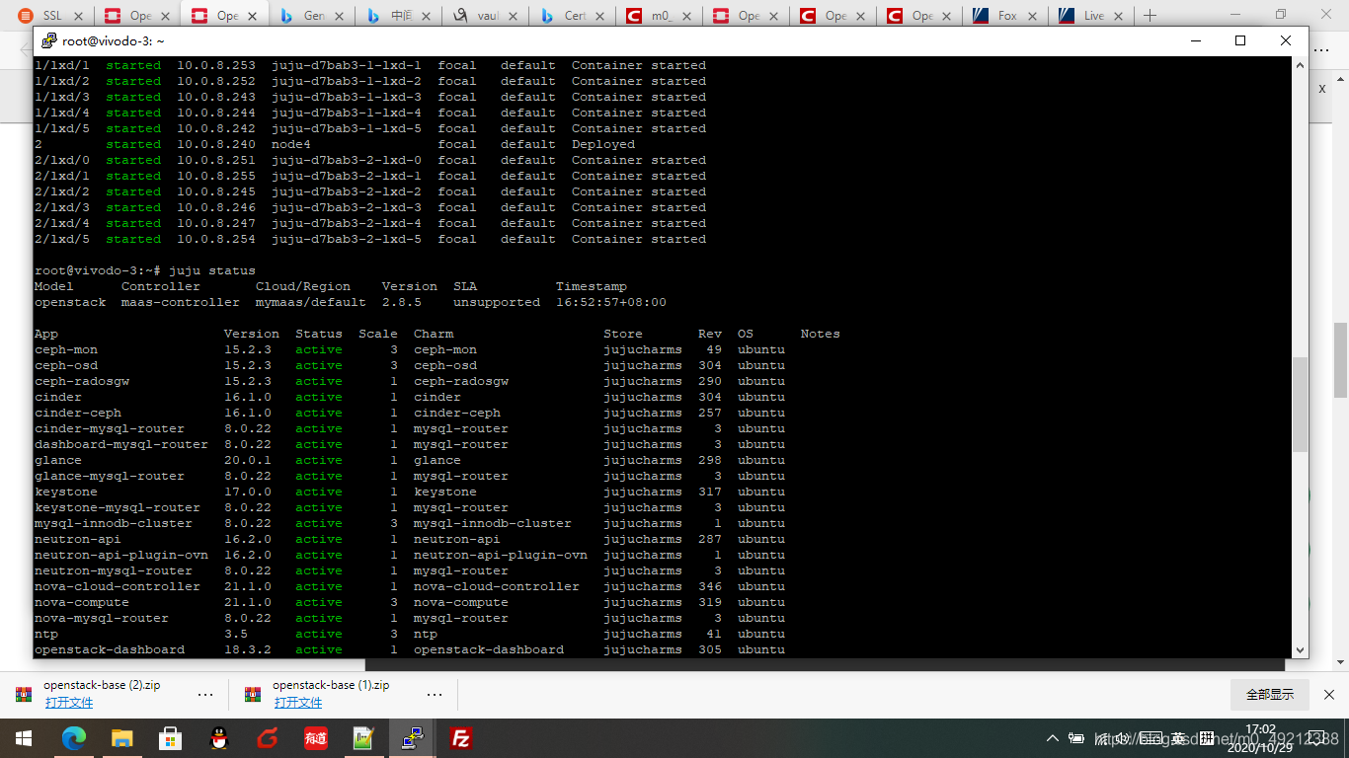The width and height of the screenshot is (1349, 758).
Task: Click the 'unsupported' SLA value
Action: tap(497, 302)
